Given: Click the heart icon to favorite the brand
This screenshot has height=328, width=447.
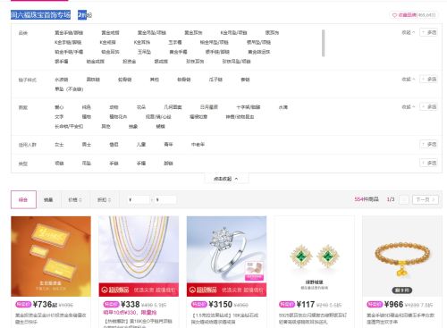Looking at the screenshot, I should (x=394, y=15).
